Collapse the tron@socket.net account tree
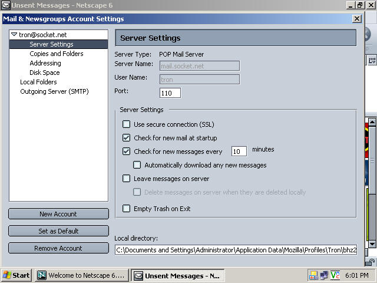This screenshot has width=377, height=283. (14, 34)
